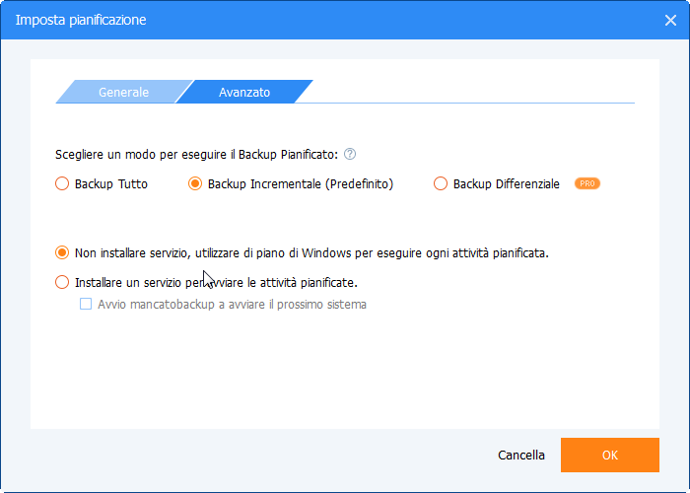Select the Backup Differenziale radio button

(x=441, y=183)
